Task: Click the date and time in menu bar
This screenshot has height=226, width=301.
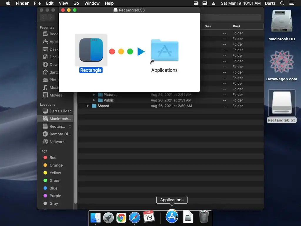Action: (x=241, y=3)
